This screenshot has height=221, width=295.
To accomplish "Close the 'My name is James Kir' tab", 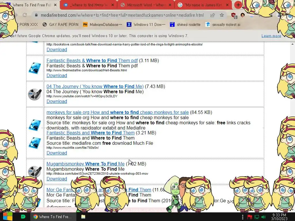I will tap(227, 5).
